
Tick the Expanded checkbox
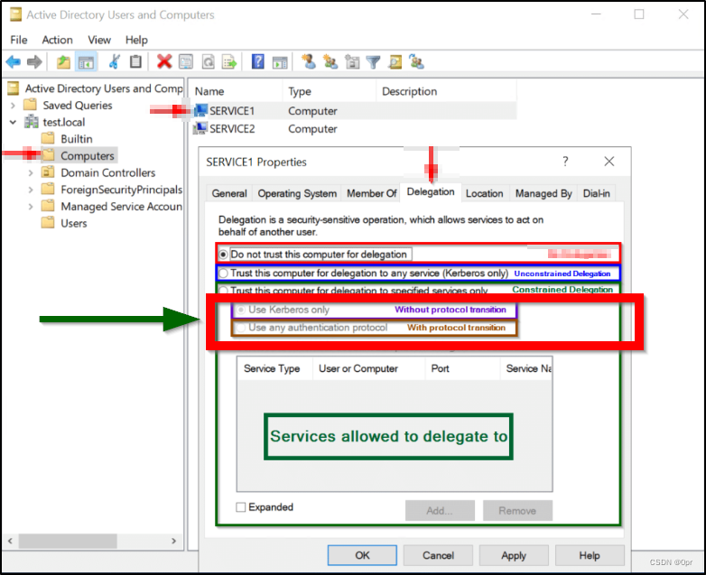point(241,507)
